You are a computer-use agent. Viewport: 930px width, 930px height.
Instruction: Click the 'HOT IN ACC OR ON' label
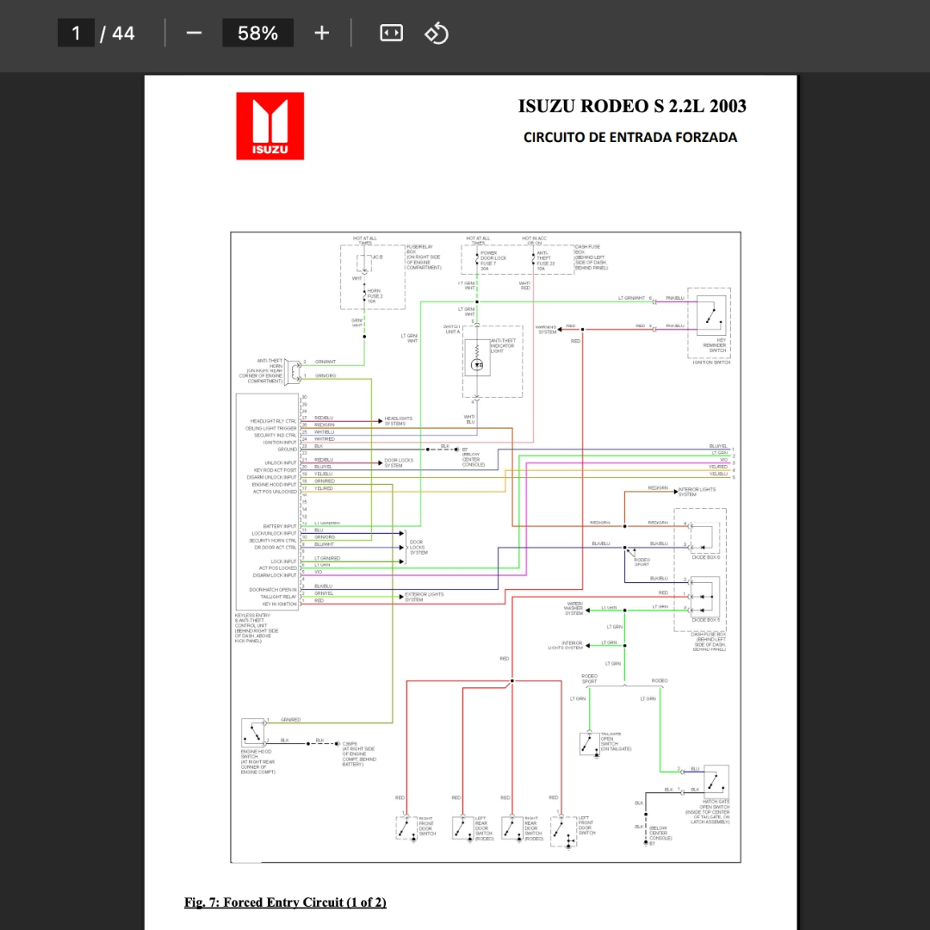pos(535,241)
